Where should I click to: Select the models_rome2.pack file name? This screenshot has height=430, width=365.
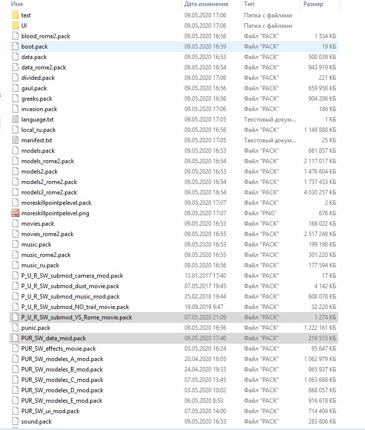point(48,161)
